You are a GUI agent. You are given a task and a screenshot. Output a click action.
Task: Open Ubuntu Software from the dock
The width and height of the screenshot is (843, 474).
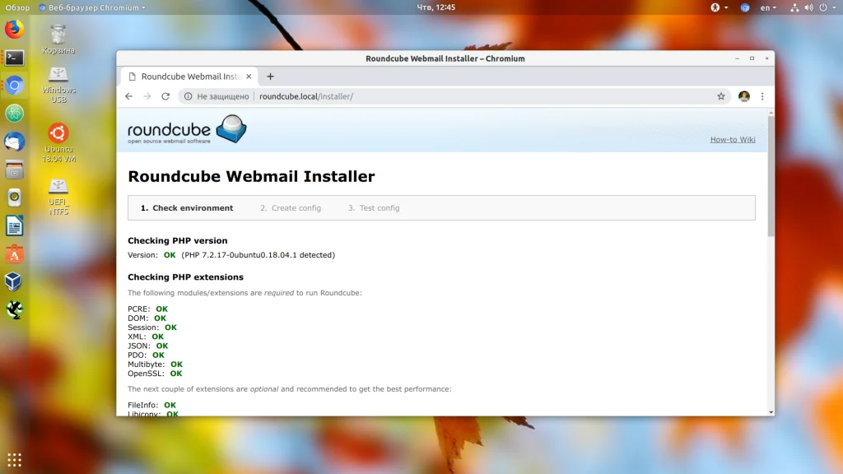click(15, 253)
